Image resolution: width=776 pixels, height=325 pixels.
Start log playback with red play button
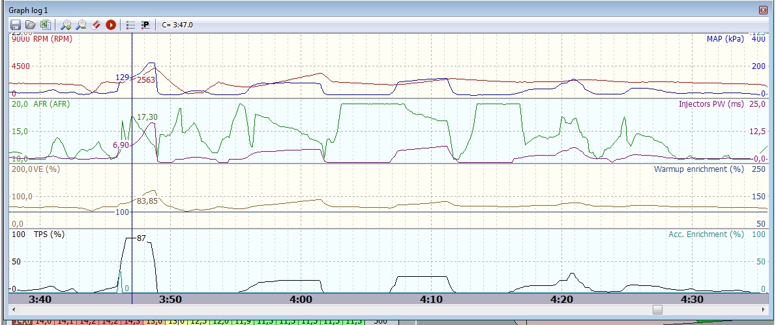(x=111, y=25)
